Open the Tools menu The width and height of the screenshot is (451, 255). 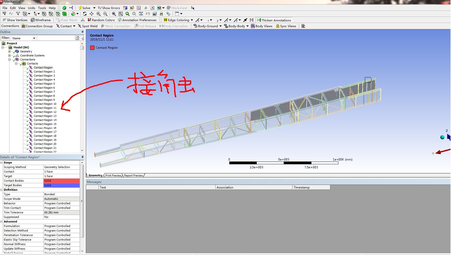tap(42, 8)
